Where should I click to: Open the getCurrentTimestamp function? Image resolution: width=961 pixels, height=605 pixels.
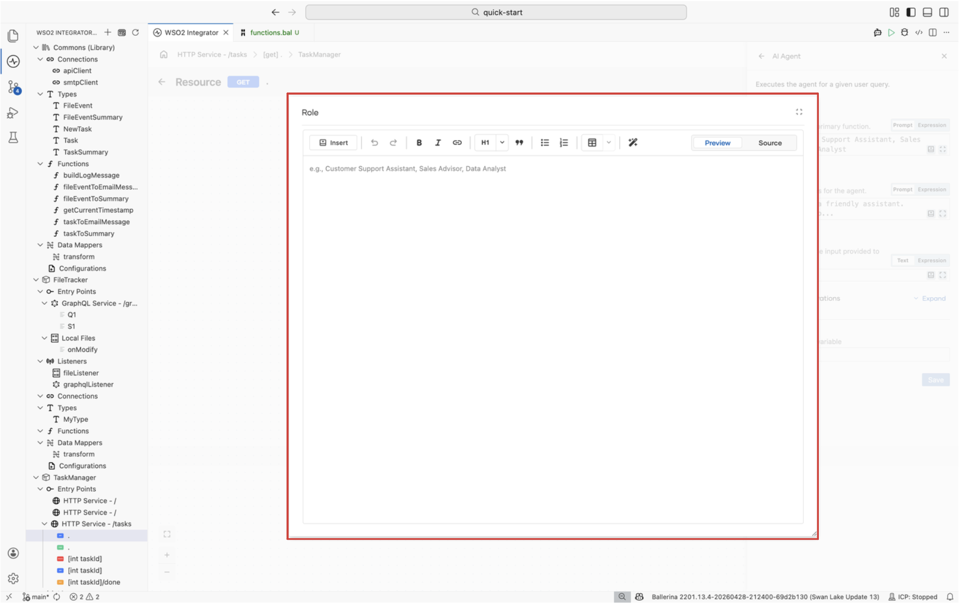(98, 211)
